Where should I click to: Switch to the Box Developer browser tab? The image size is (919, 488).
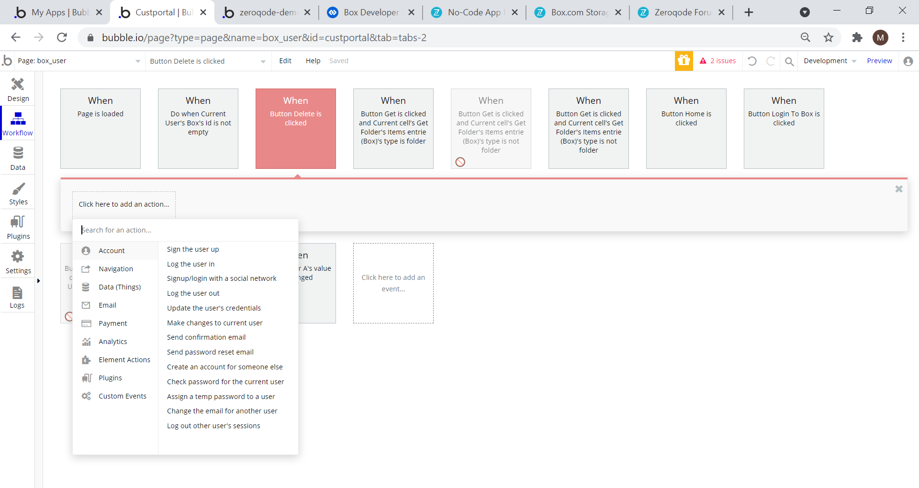coord(371,12)
